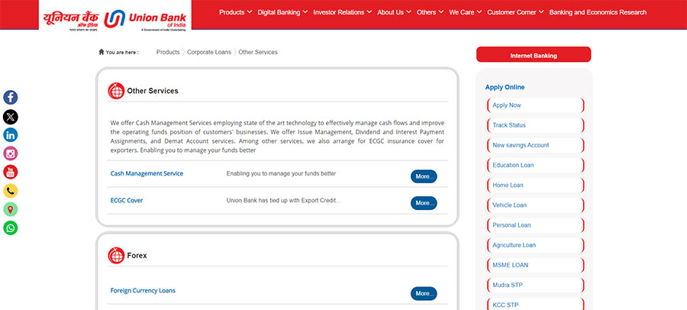Open Home Loan application link

click(x=535, y=185)
